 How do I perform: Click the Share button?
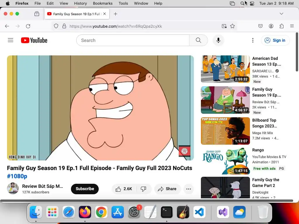point(167,189)
